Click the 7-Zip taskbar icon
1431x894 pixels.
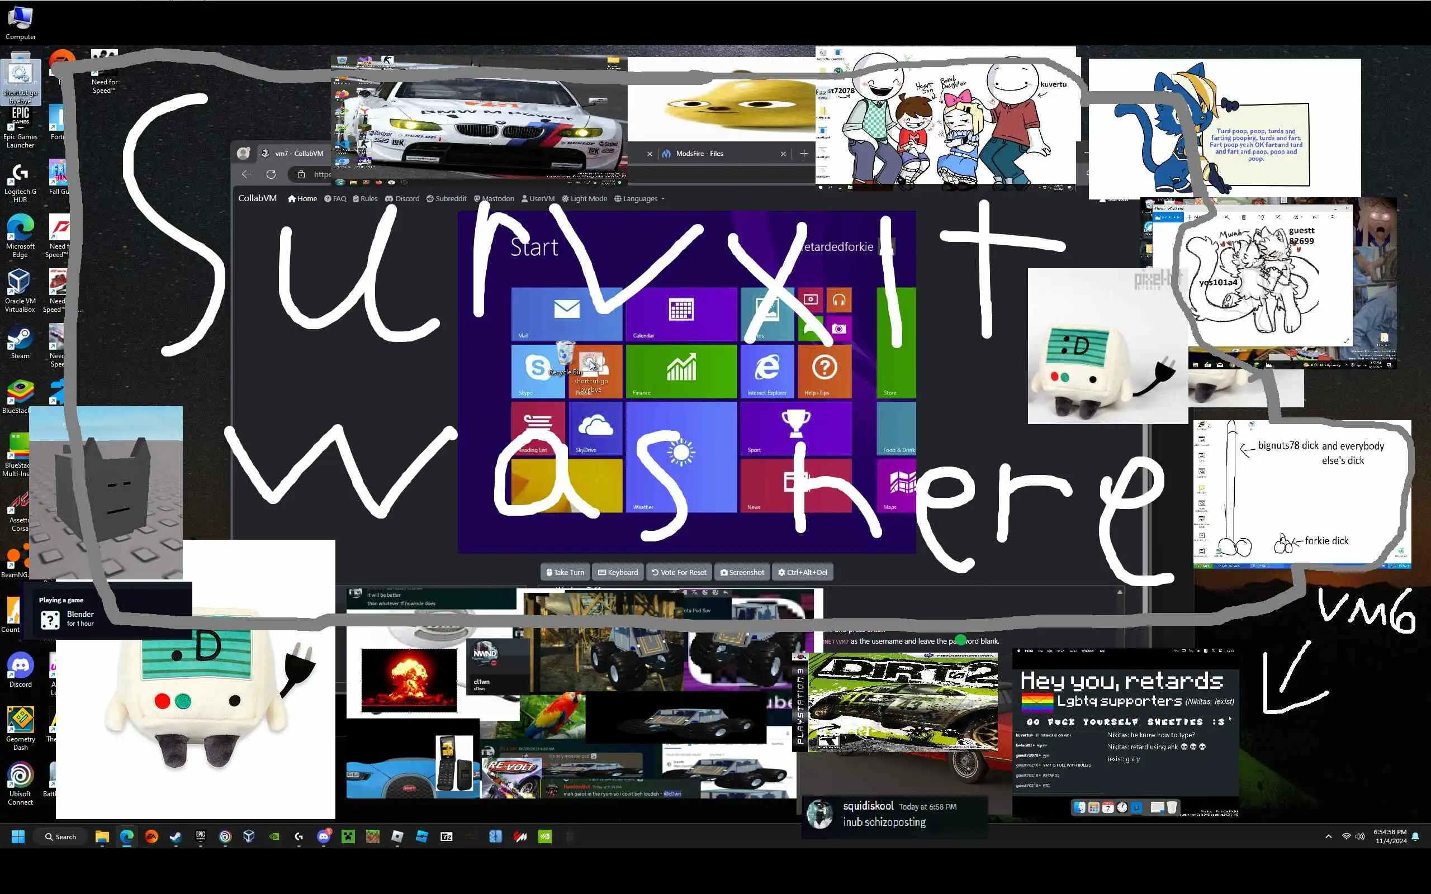click(447, 836)
